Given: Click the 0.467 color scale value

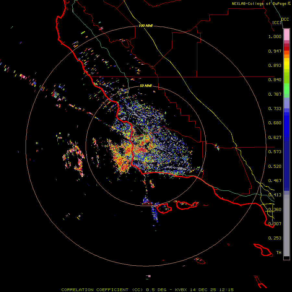Looking at the screenshot, I should [275, 181].
